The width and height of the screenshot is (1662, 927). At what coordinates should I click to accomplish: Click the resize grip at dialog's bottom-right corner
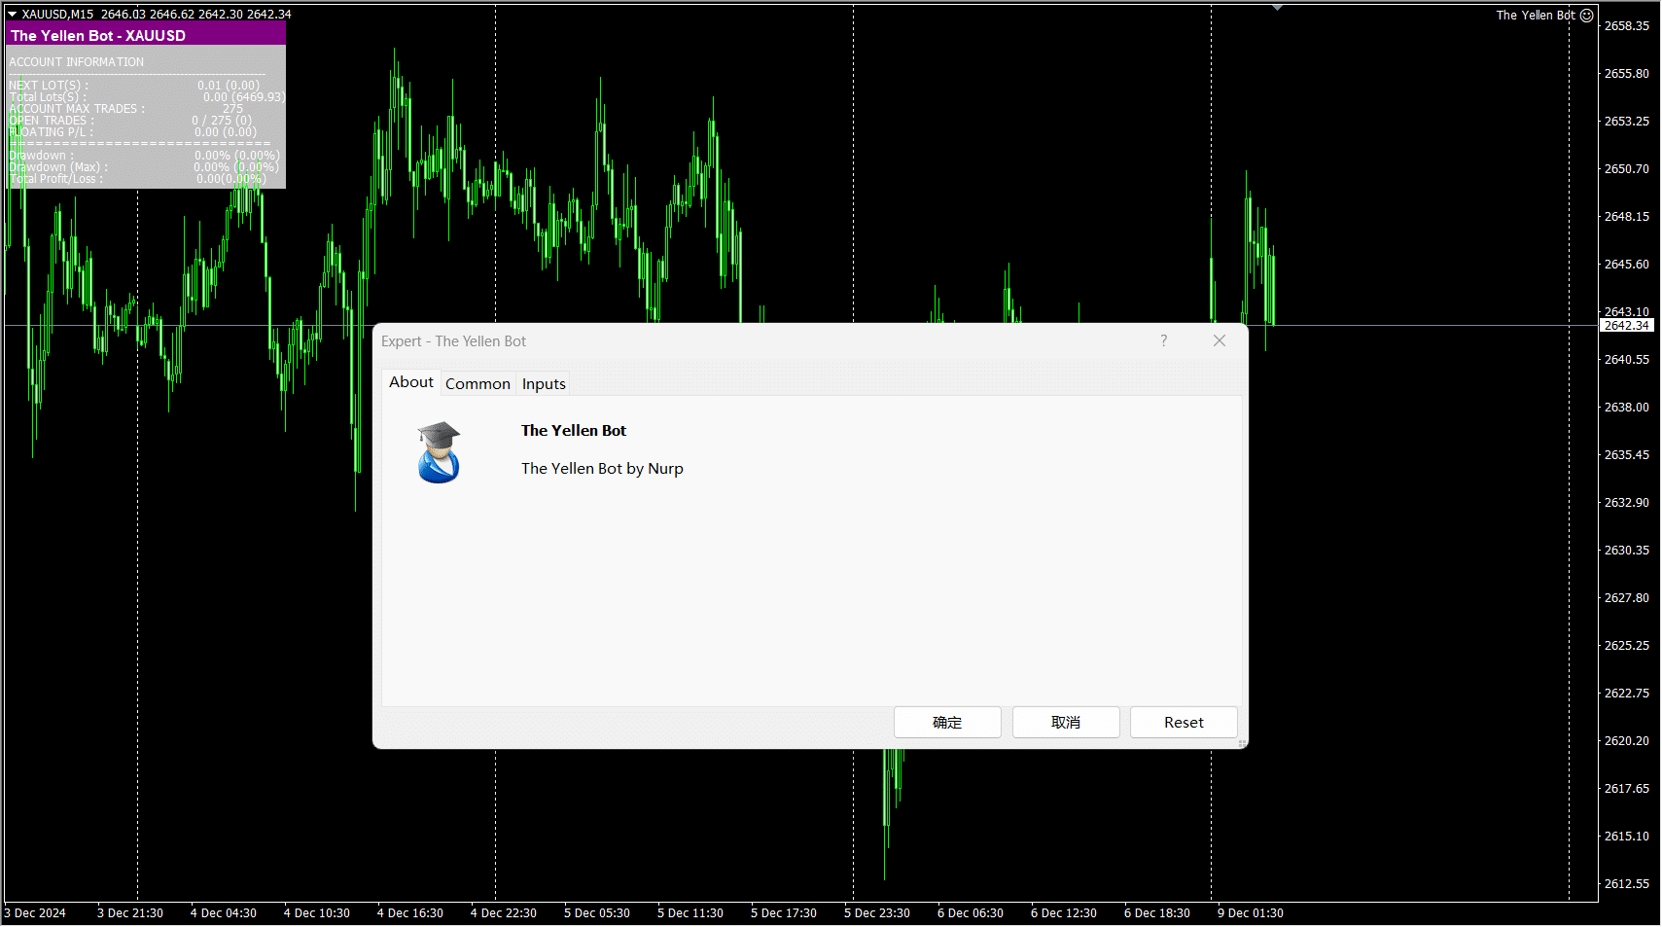(1241, 742)
